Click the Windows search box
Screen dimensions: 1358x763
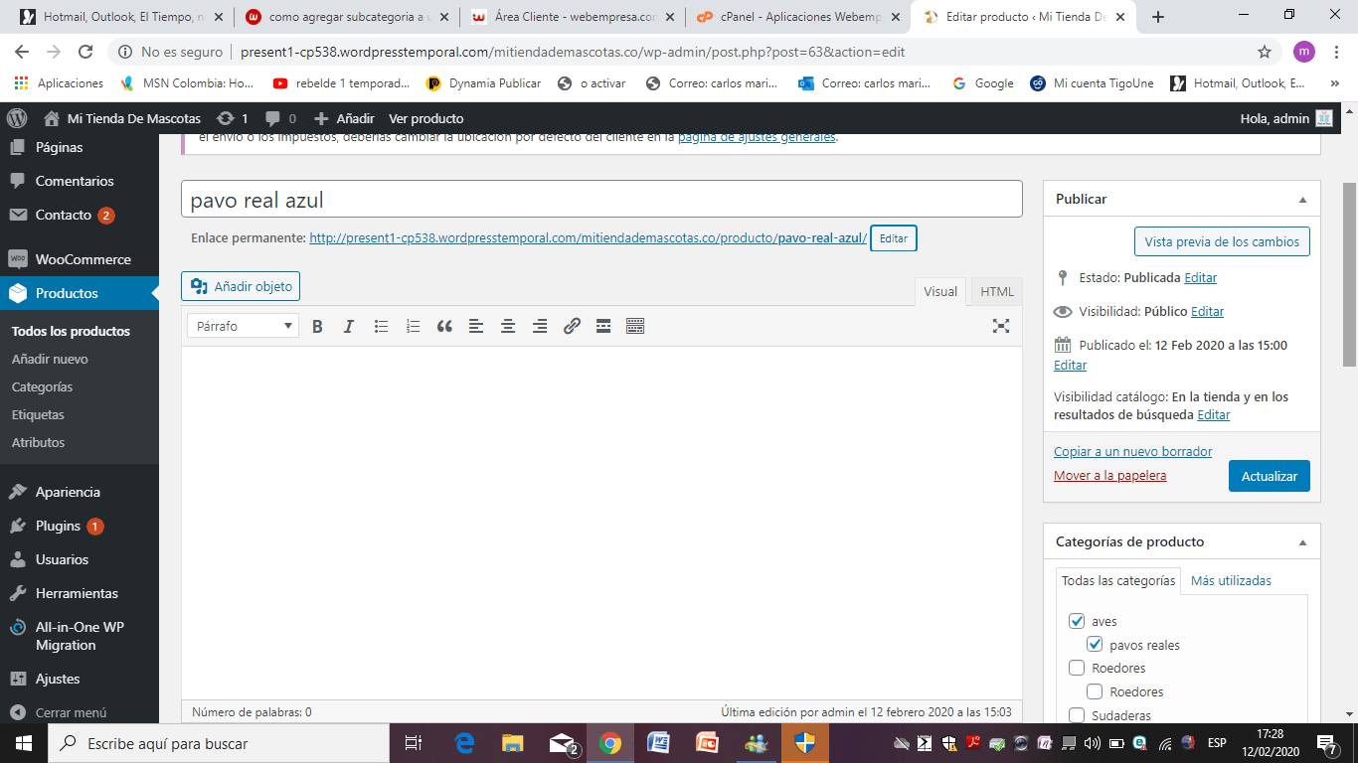tap(219, 743)
